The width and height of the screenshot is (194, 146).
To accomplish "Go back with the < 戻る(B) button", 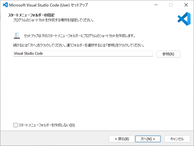I will click(122, 139).
